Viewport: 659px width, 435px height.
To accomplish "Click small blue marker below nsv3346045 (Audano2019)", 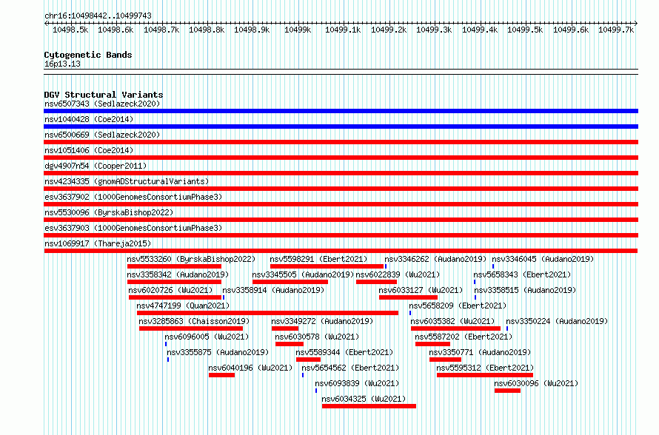I will 493,266.
